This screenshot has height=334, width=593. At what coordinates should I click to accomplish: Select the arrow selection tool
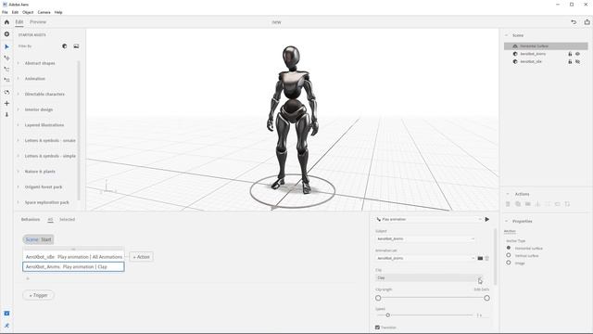pos(6,46)
